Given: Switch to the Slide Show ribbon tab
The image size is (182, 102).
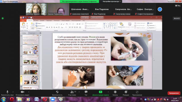Looking at the screenshot, I should point(65,21).
